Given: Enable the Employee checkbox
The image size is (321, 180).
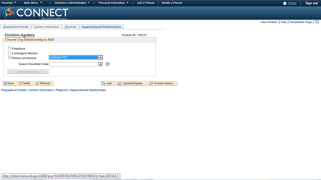Looking at the screenshot, I should (x=10, y=48).
